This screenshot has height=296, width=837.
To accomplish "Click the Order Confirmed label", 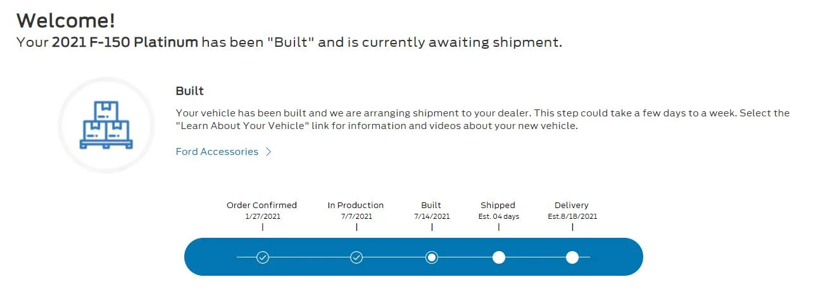I will 261,205.
